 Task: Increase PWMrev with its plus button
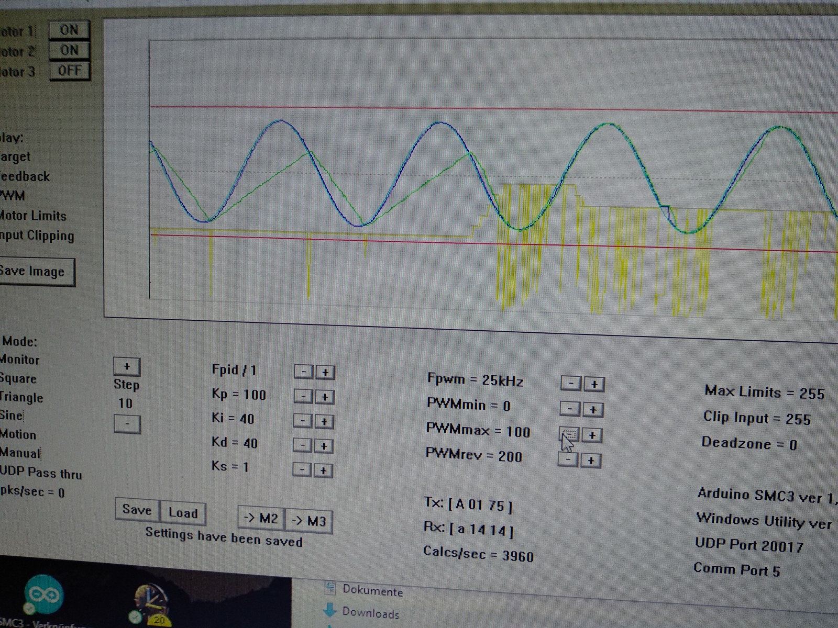coord(591,460)
